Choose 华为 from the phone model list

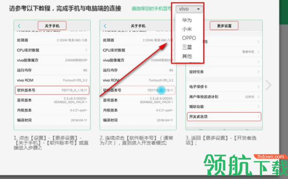187,20
